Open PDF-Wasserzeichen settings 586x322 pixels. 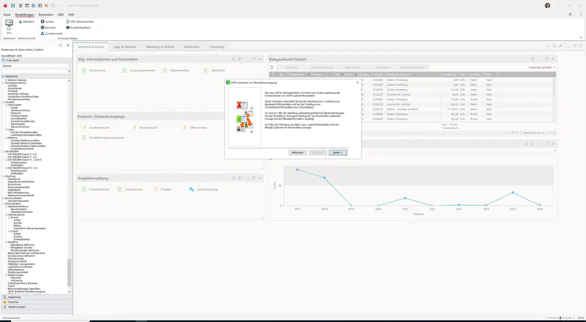click(80, 21)
